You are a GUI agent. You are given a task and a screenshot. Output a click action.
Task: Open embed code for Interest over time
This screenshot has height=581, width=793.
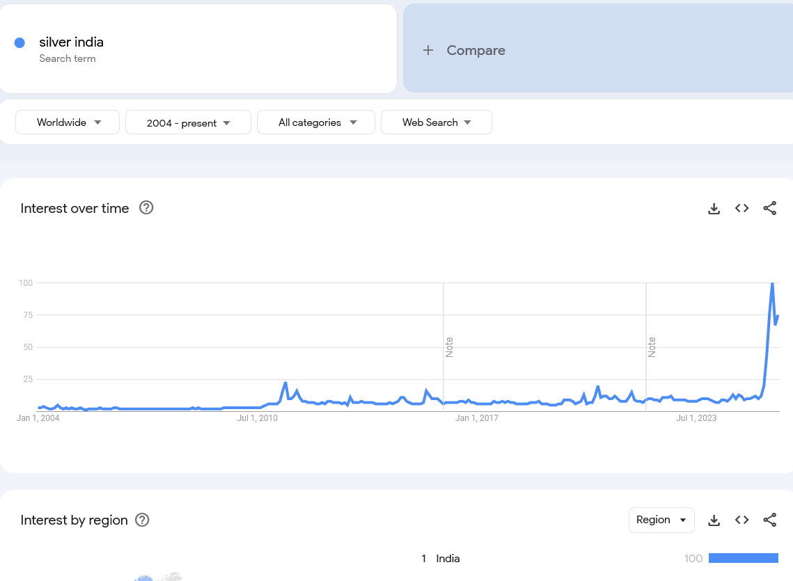[x=741, y=208]
